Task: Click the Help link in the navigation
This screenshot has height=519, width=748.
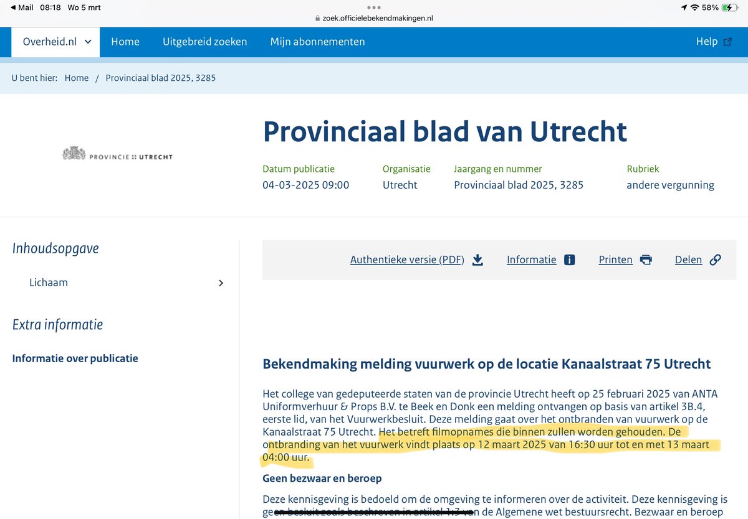Action: coord(706,41)
